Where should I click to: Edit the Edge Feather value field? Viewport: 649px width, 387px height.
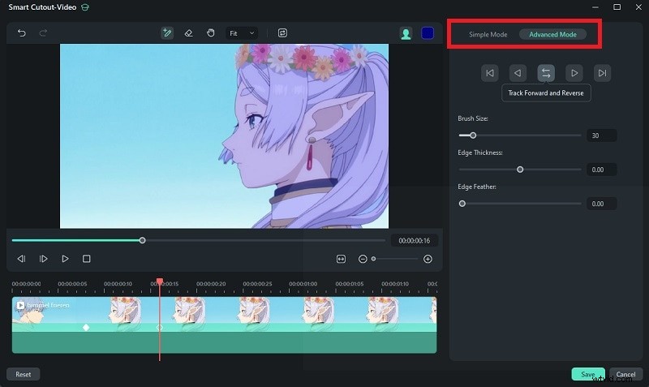[602, 204]
